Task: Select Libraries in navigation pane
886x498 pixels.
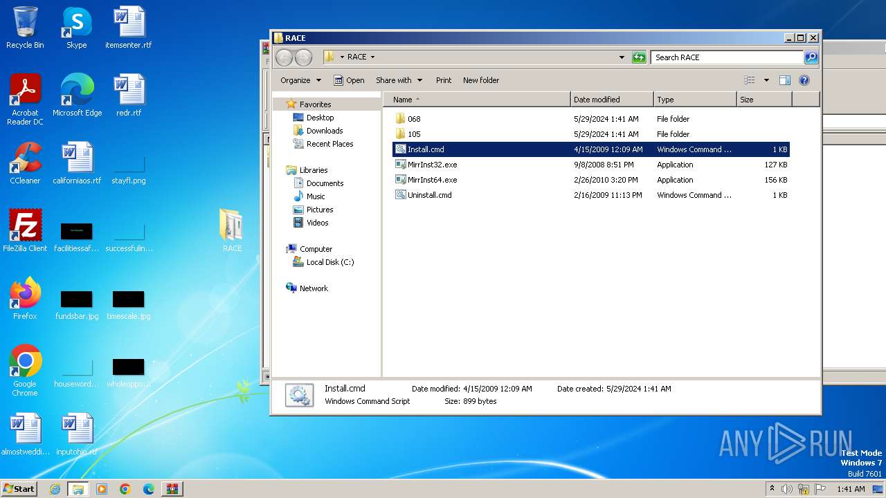Action: click(x=314, y=170)
